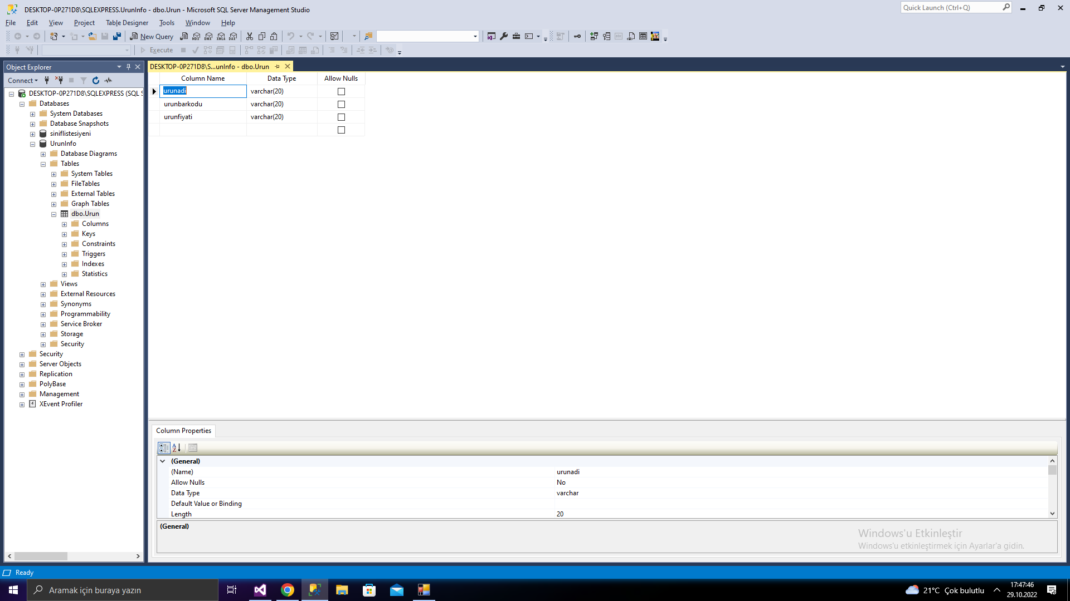Open the Table Designer menu
The width and height of the screenshot is (1070, 601).
[x=127, y=23]
